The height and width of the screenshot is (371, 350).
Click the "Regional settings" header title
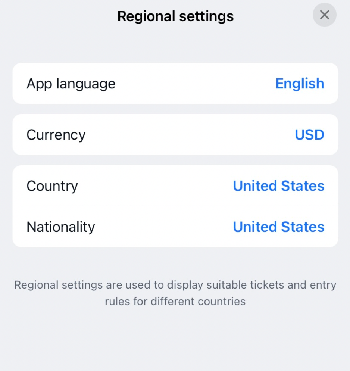coord(175,16)
